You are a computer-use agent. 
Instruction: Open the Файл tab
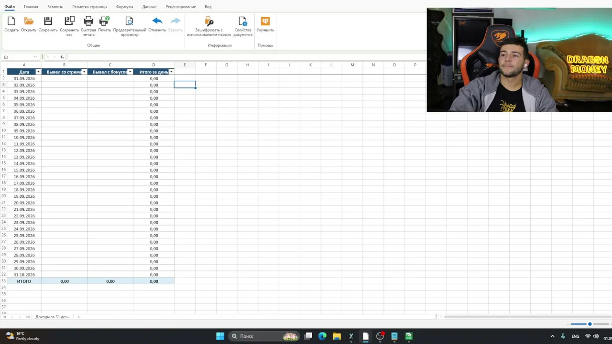(x=10, y=7)
